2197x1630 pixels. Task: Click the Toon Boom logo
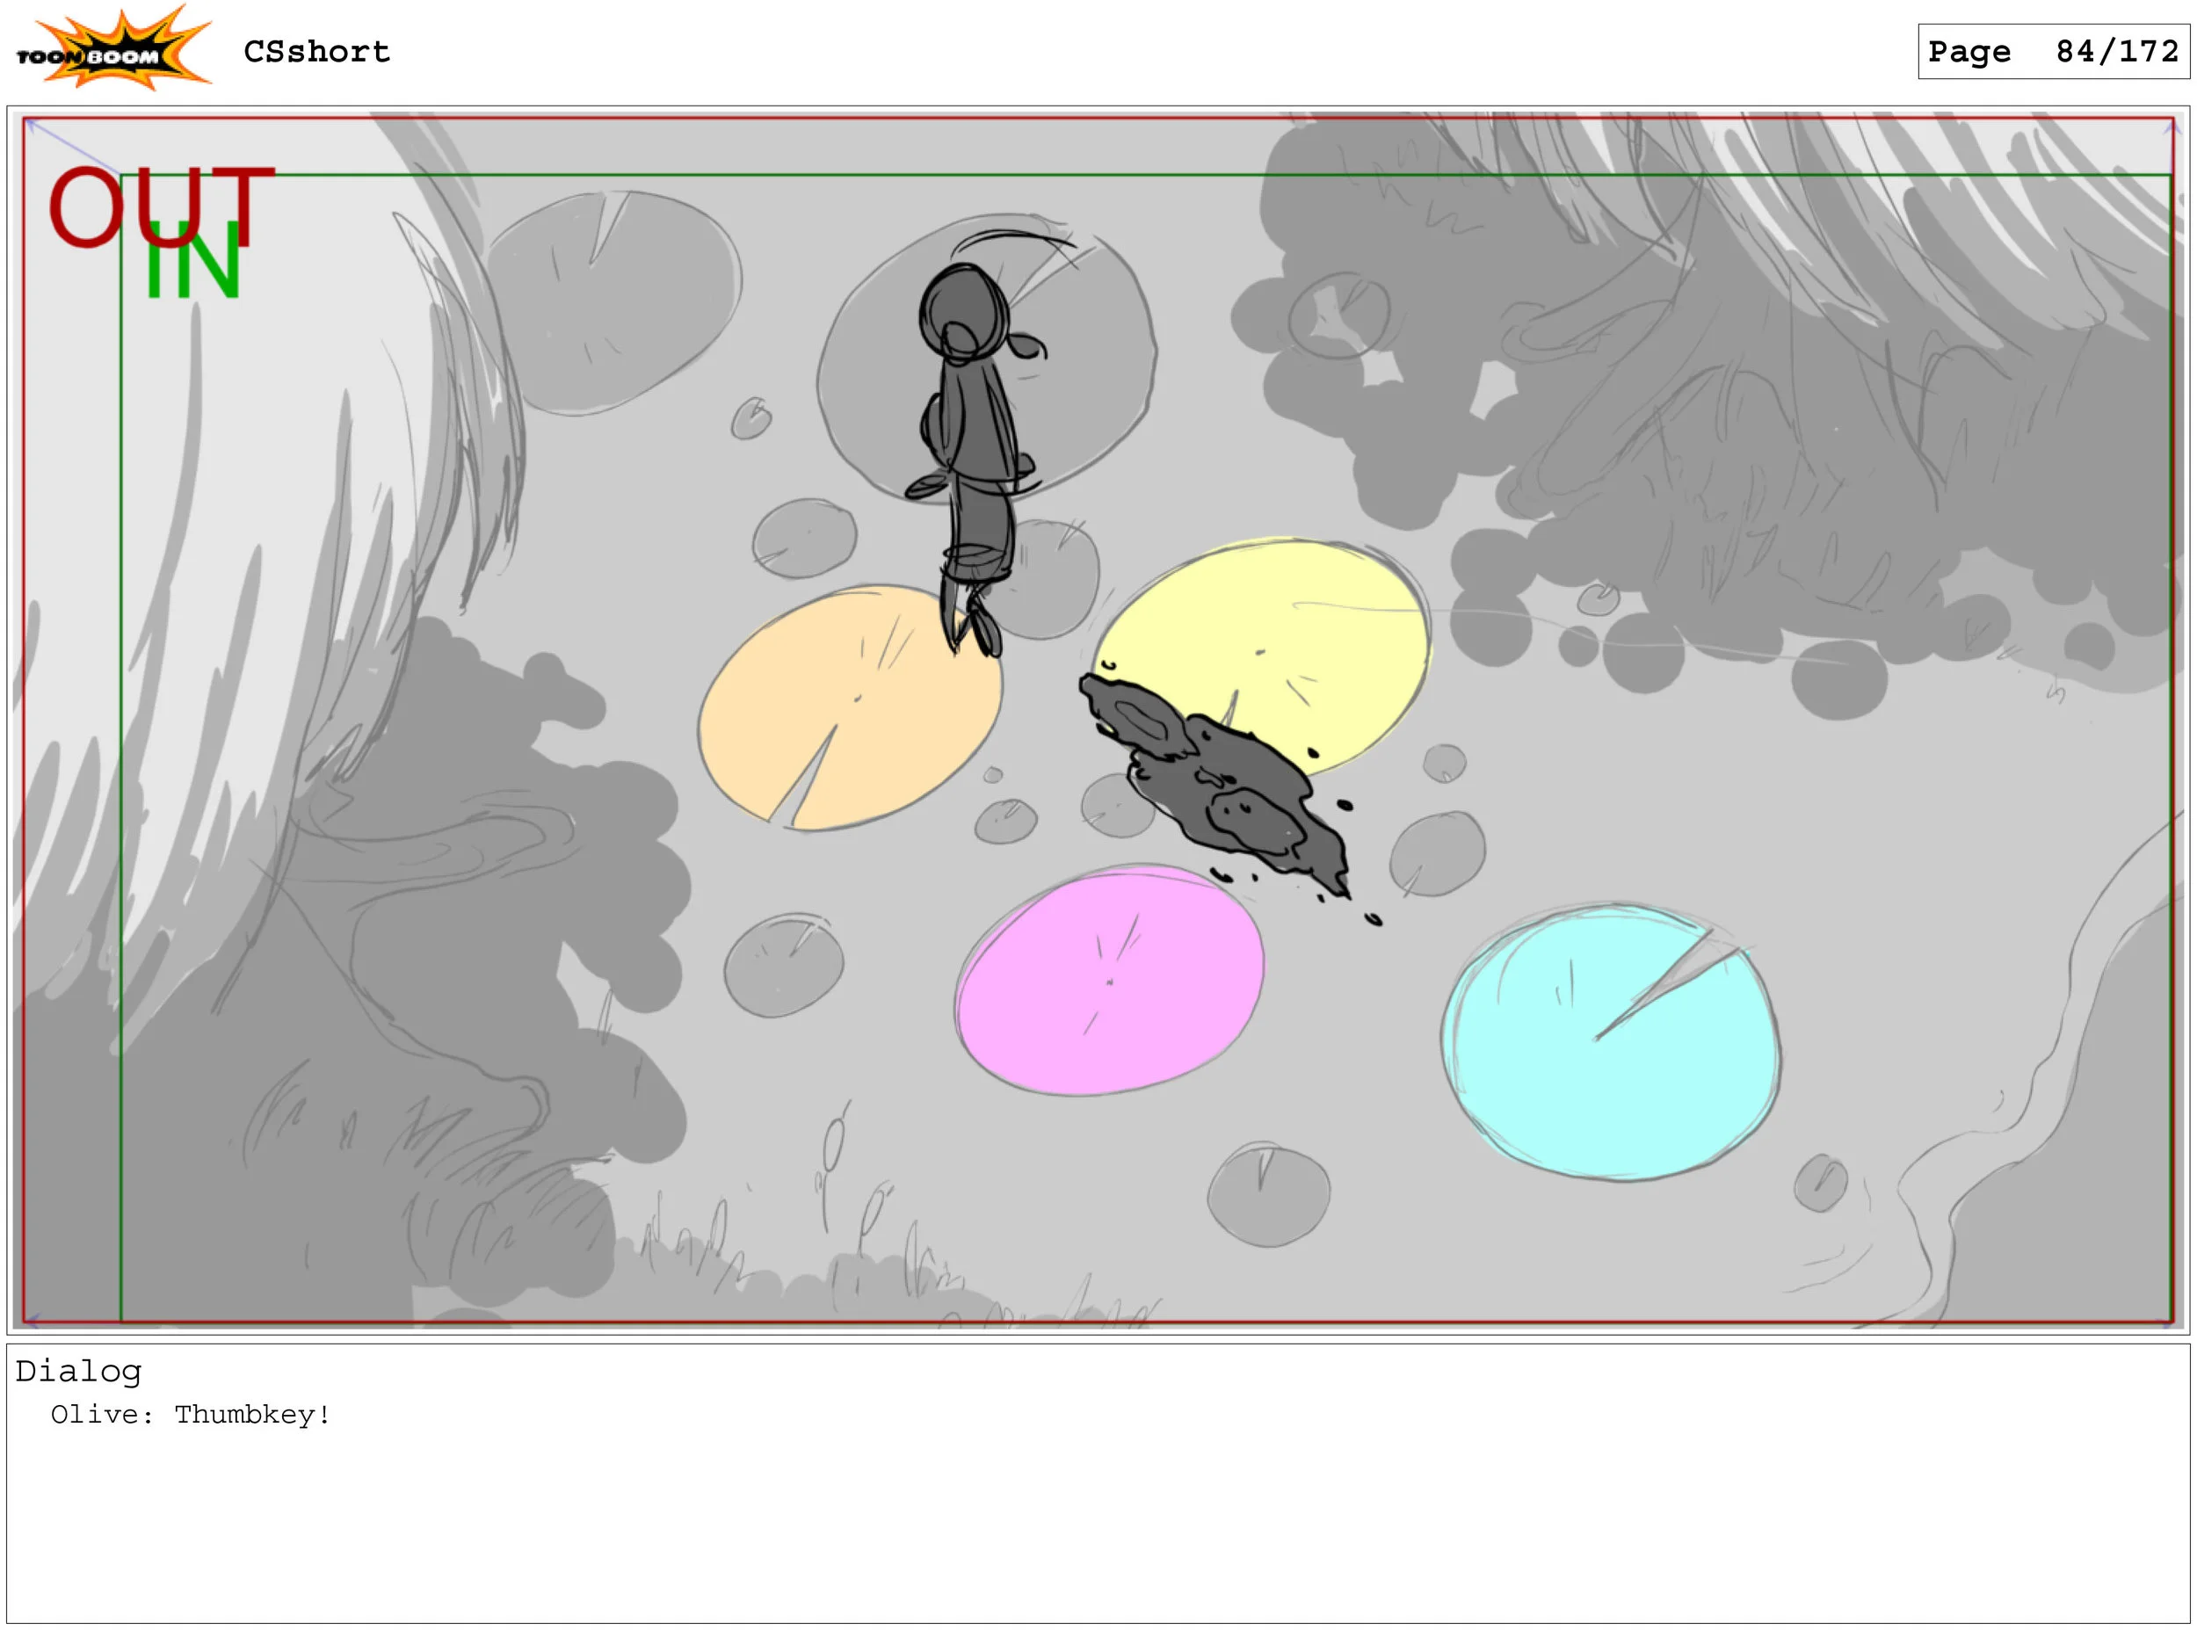click(x=112, y=49)
